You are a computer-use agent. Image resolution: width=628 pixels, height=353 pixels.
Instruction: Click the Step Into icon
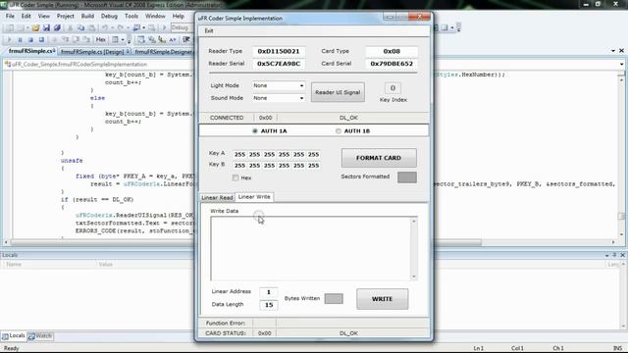tap(66, 39)
